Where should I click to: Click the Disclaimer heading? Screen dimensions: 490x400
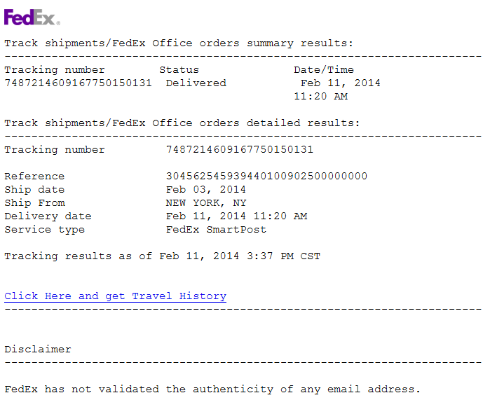(x=38, y=349)
